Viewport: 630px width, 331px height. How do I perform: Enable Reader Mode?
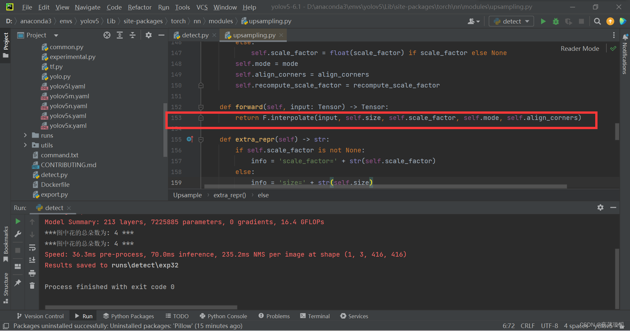pyautogui.click(x=579, y=48)
